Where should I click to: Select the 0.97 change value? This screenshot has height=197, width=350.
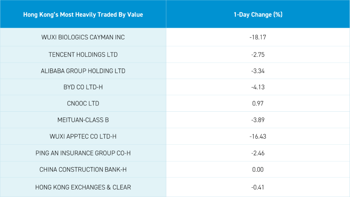pos(258,104)
